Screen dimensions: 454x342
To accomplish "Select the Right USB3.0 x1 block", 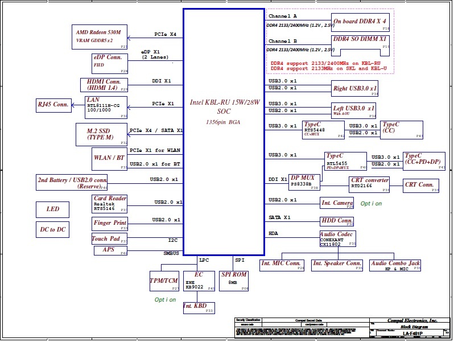I will click(354, 88).
